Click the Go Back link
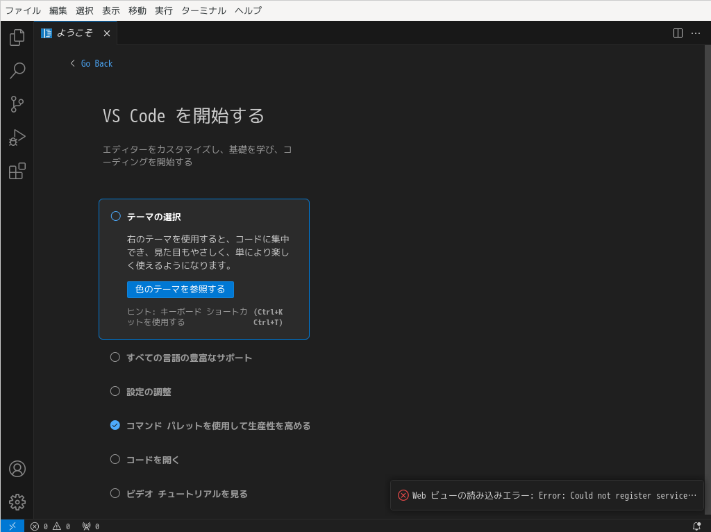Screen dimensions: 711x532 pyautogui.click(x=97, y=63)
